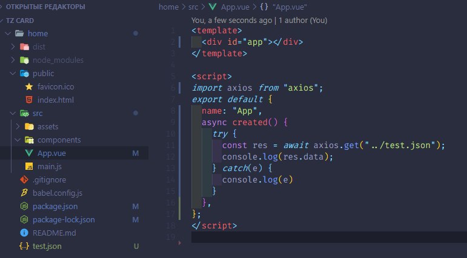Click the U status badge of test.json
Screen dimensions: 467x258
[136, 246]
